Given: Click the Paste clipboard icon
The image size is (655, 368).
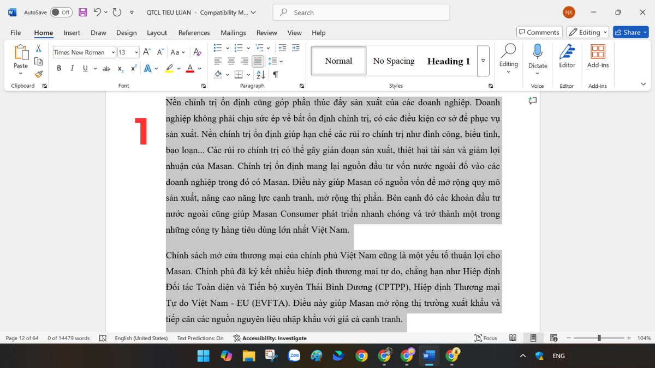Looking at the screenshot, I should click(21, 53).
